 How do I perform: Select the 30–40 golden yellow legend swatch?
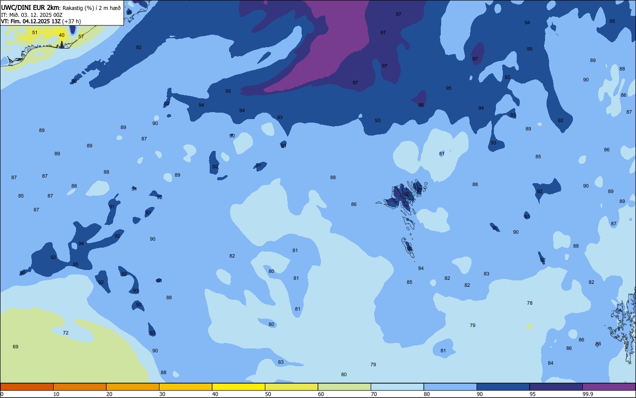coord(185,387)
